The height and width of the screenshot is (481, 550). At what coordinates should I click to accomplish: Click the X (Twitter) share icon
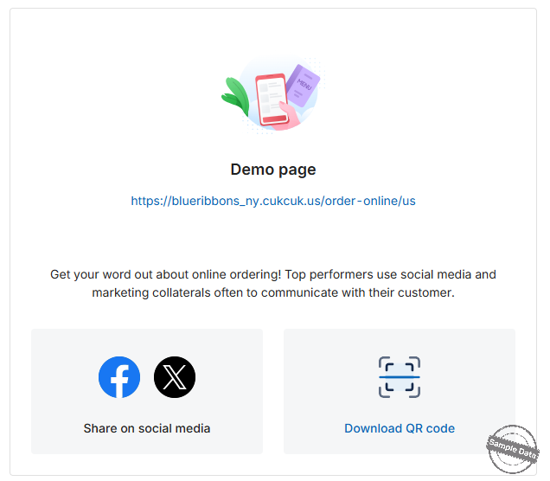point(175,377)
